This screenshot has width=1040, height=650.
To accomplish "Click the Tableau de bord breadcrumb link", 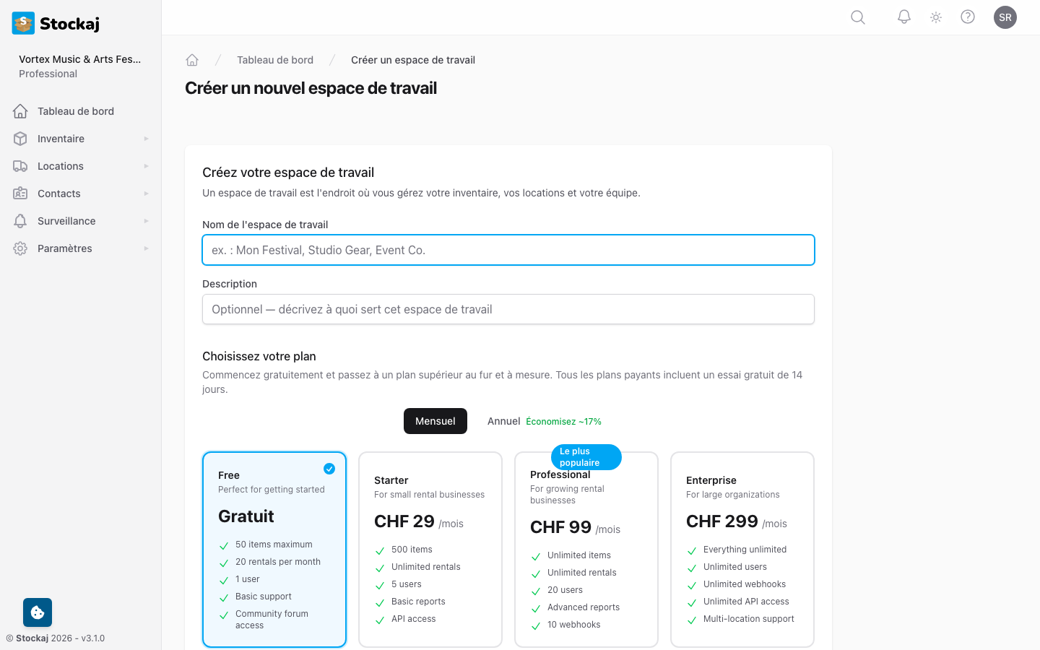I will coord(275,60).
